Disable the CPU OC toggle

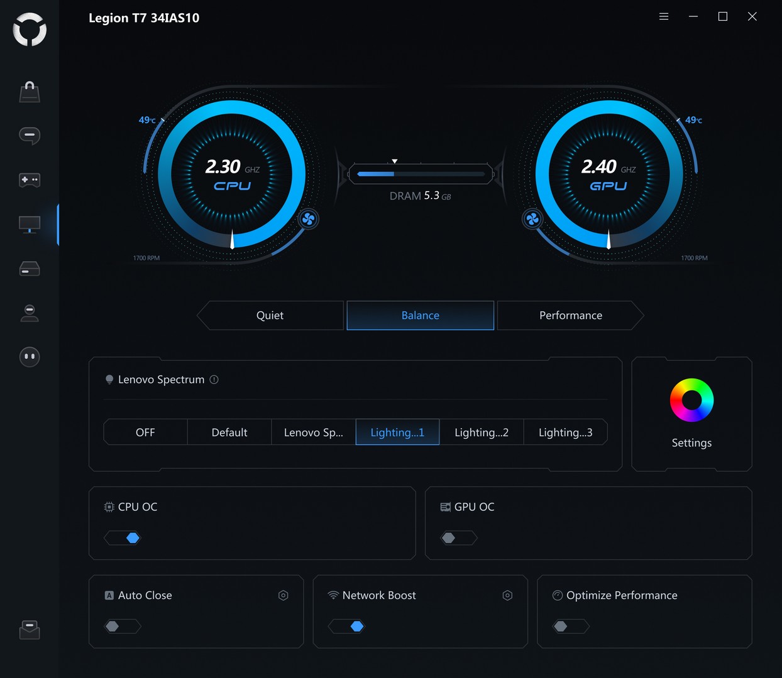[123, 538]
